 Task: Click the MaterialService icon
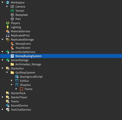pyautogui.click(x=8, y=31)
